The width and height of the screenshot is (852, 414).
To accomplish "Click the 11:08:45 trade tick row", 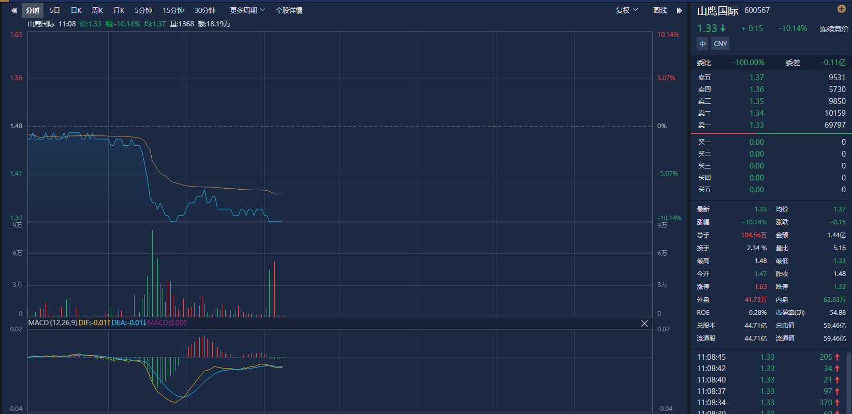I will point(769,357).
